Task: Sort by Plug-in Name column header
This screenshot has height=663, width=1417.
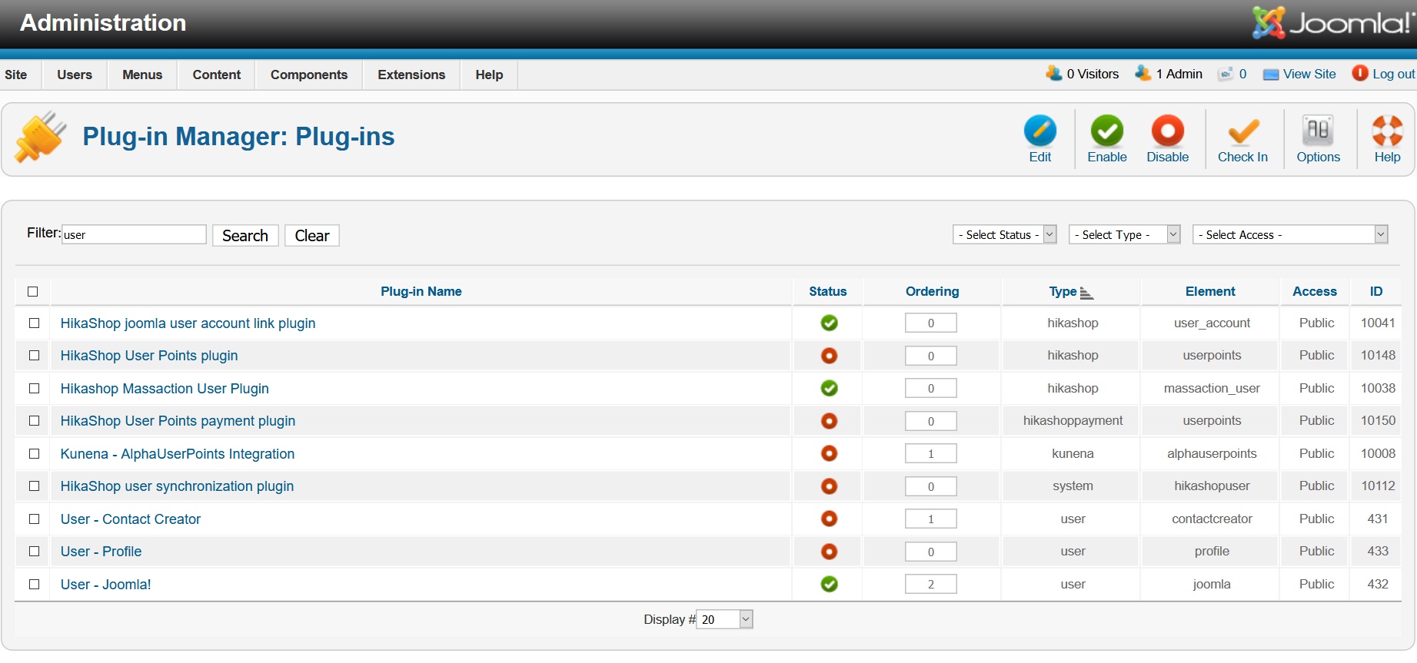Action: point(421,291)
